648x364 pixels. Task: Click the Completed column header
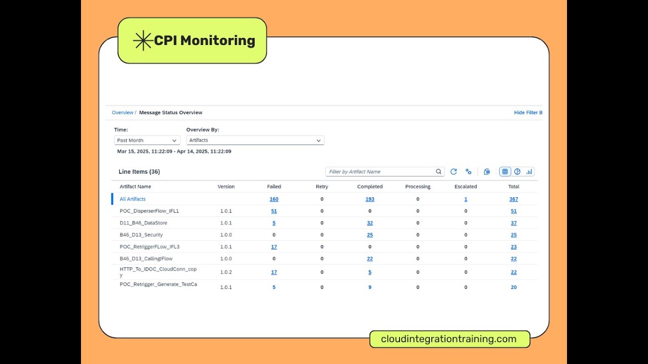(370, 187)
